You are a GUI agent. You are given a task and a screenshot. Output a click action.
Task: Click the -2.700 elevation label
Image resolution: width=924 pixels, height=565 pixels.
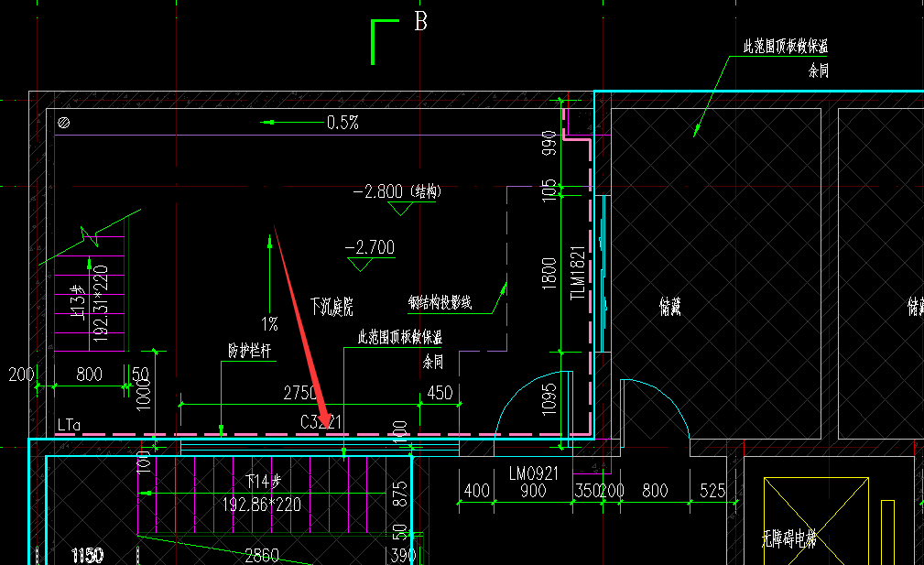coord(369,247)
